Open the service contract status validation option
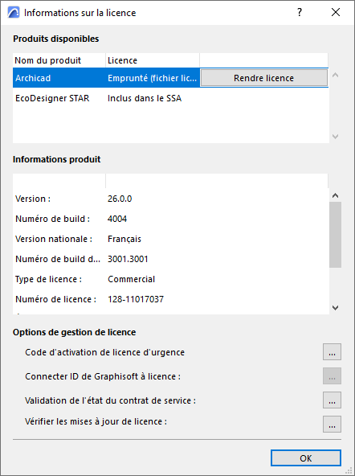This screenshot has width=355, height=476. (332, 400)
